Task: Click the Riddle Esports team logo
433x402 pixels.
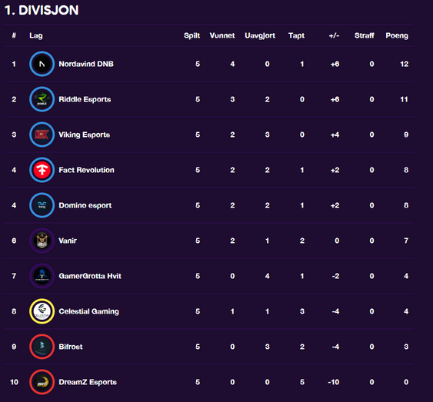Action: [42, 99]
